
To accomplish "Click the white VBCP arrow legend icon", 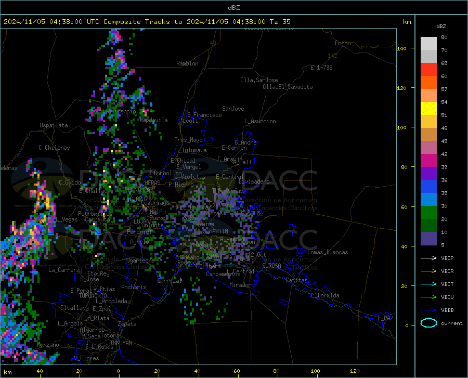I will [428, 258].
